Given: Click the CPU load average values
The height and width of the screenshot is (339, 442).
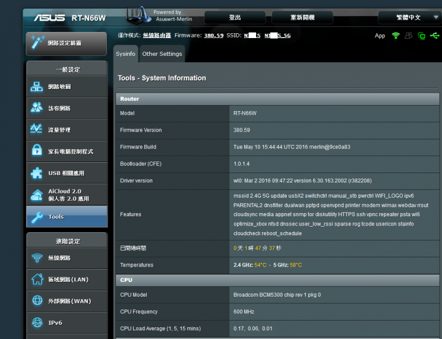Looking at the screenshot, I should [253, 329].
